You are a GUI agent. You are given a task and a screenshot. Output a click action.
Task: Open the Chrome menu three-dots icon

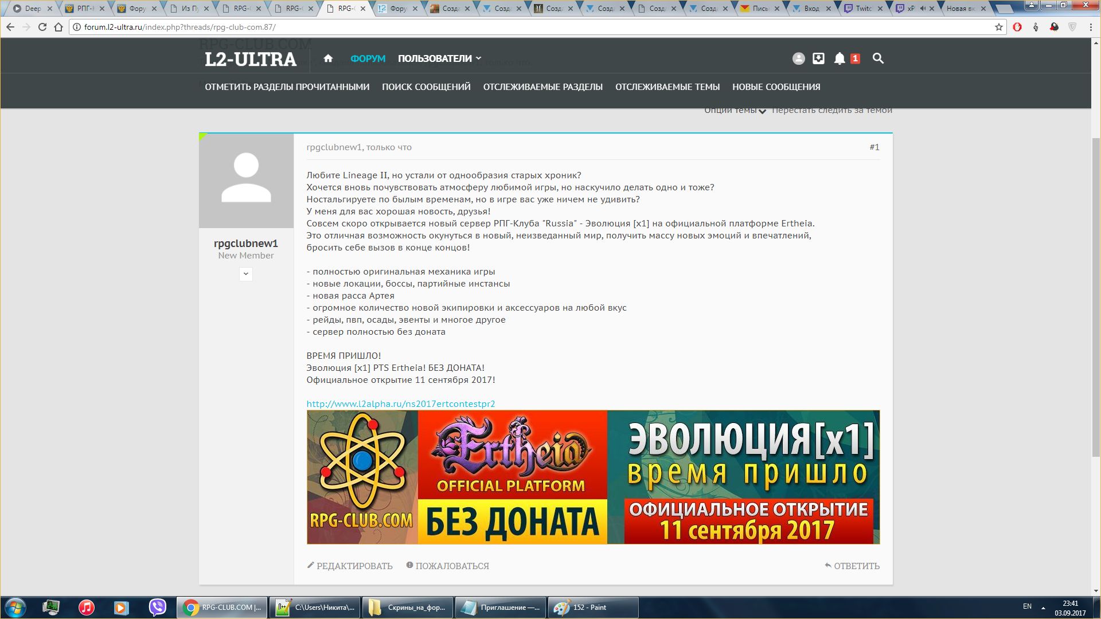(1091, 27)
